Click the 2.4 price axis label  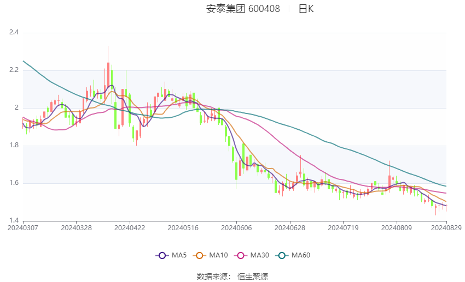tap(14, 32)
